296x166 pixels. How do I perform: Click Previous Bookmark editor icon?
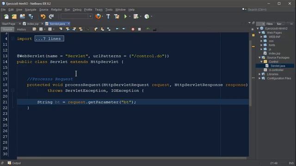[96, 29]
